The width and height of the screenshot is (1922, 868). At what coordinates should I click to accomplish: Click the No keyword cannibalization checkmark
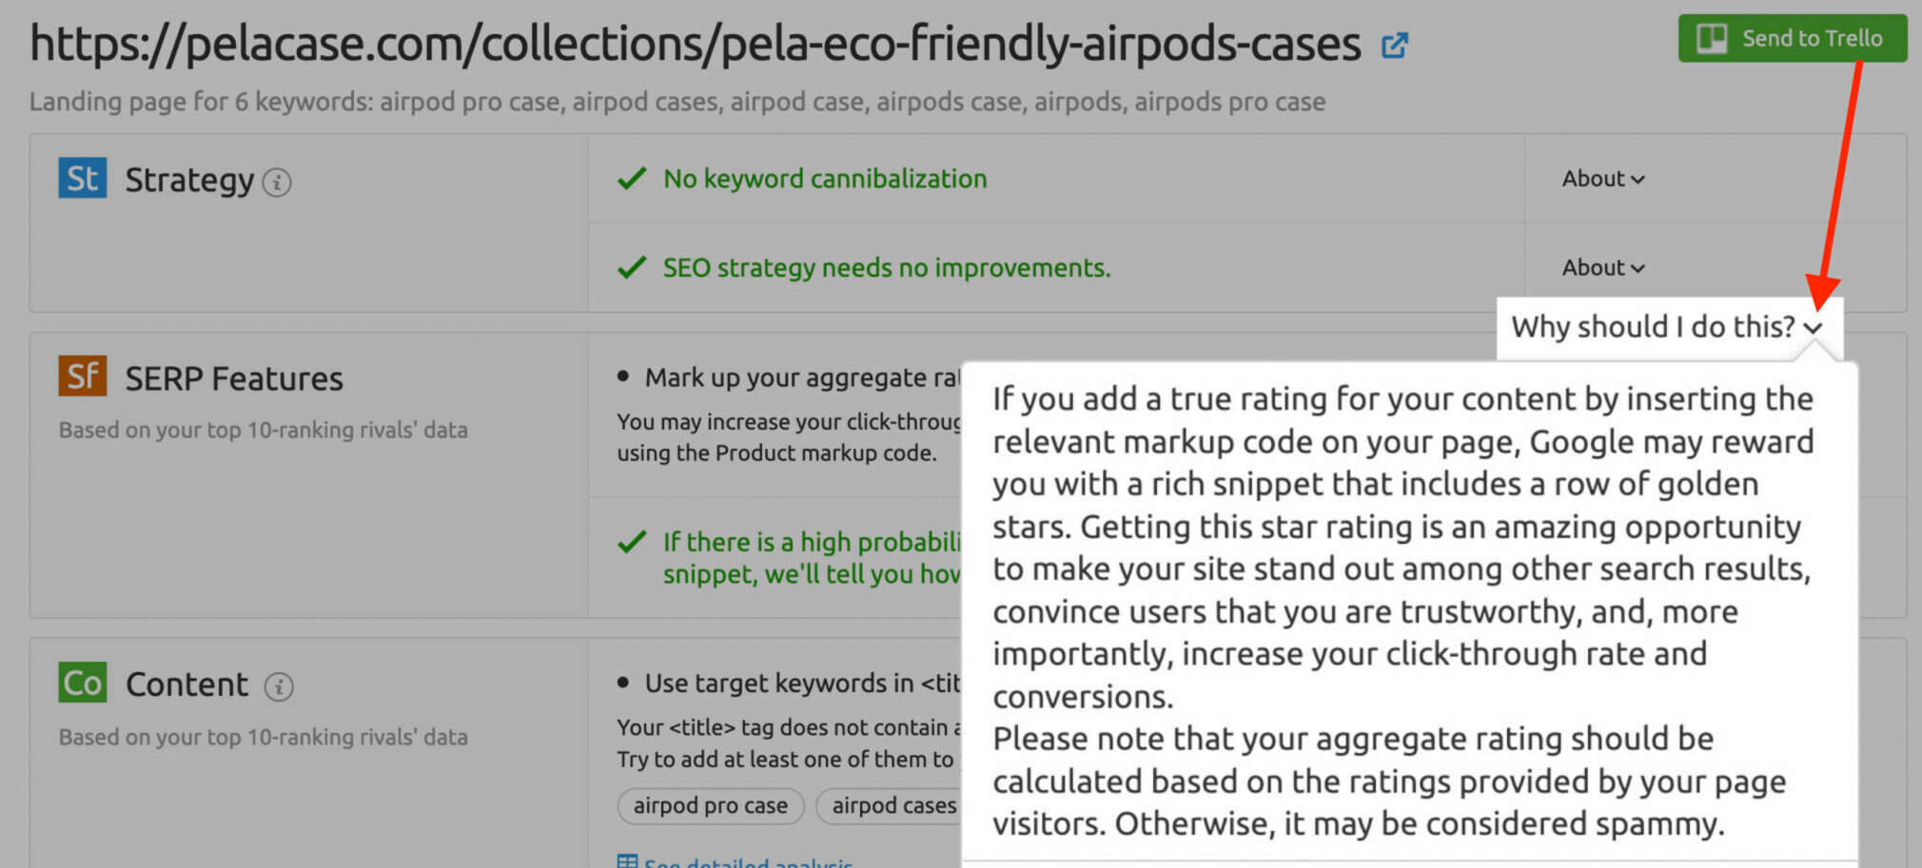[632, 179]
